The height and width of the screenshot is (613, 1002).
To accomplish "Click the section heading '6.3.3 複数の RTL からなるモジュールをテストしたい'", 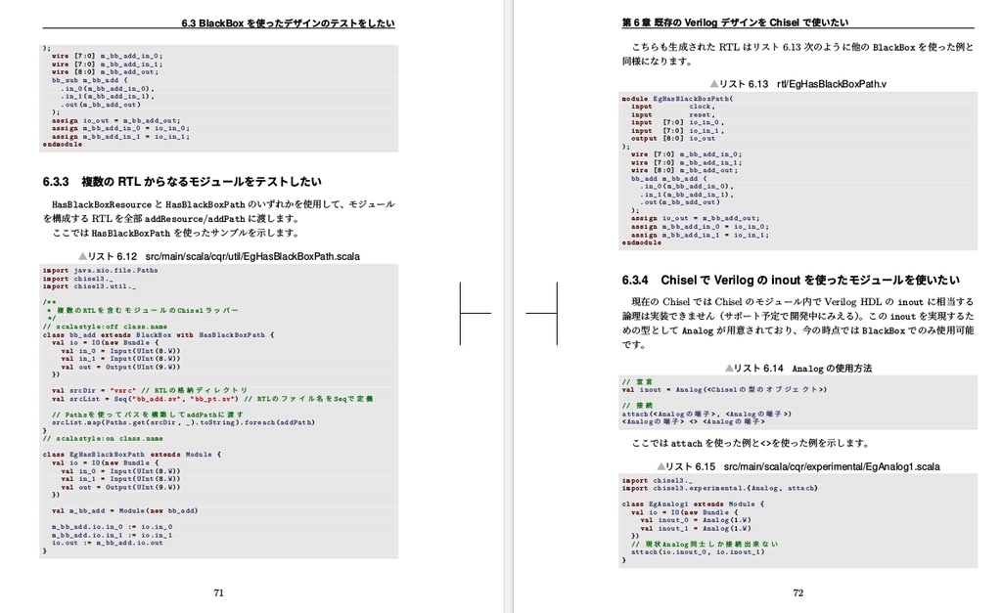I will [x=182, y=182].
